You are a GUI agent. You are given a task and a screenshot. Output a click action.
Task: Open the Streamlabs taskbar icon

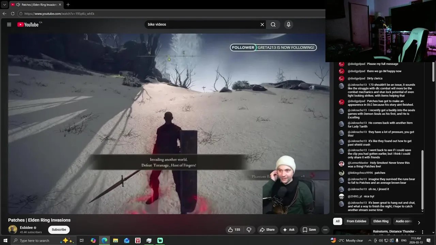(x=160, y=241)
